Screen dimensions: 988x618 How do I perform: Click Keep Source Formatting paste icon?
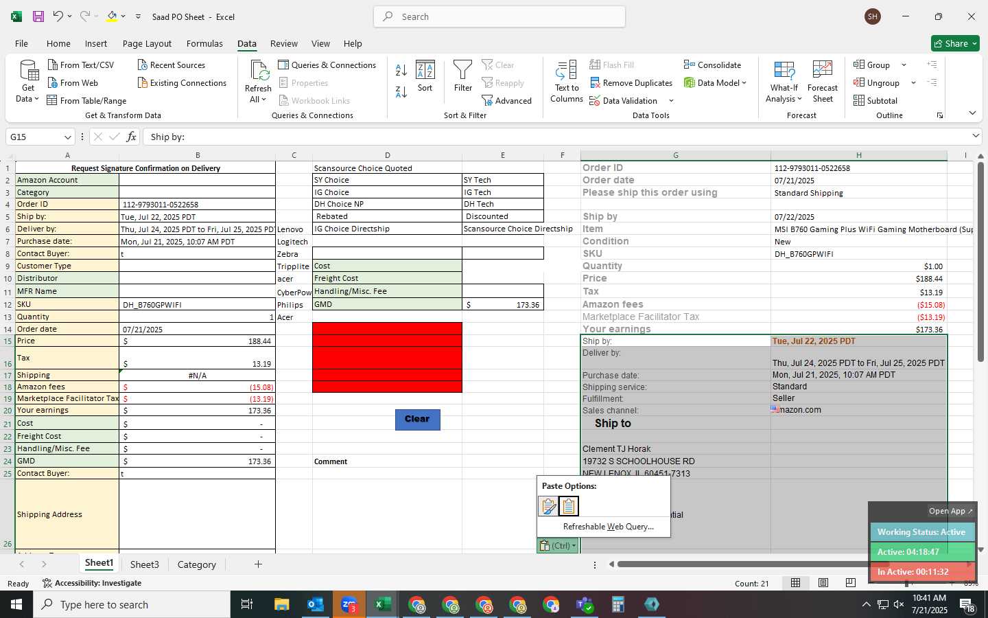point(548,506)
